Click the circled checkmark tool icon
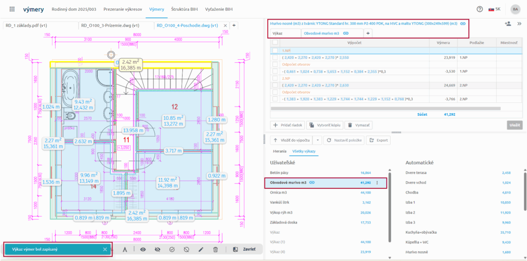Screen dimensions: 527x261 pos(172,250)
